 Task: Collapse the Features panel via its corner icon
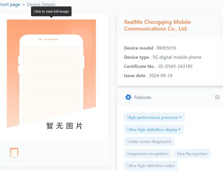coord(217,97)
